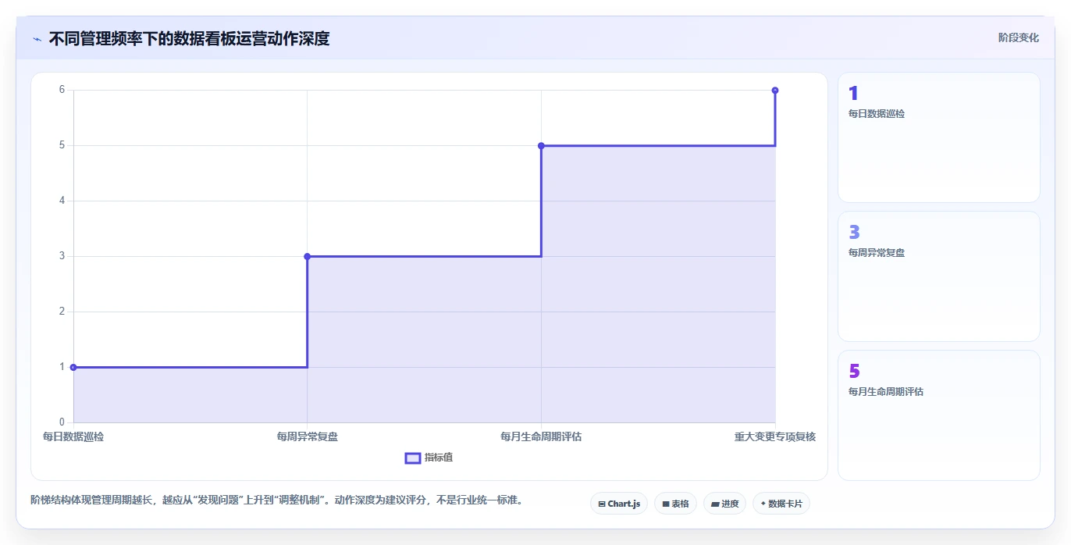Select the 每周异常复盘 card with value 3
This screenshot has height=545, width=1071.
[939, 276]
